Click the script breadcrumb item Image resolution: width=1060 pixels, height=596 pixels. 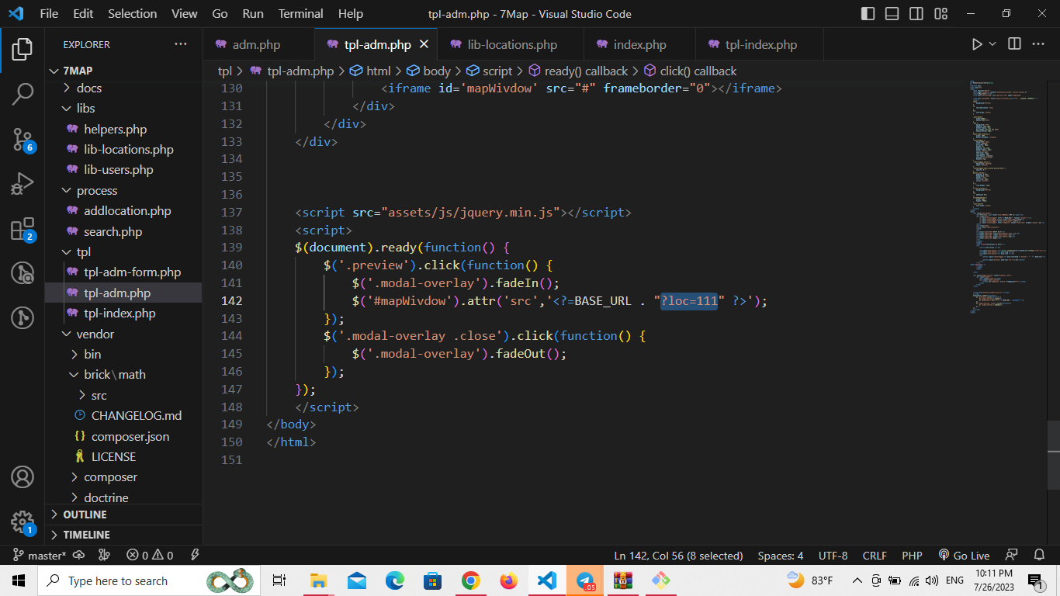click(x=489, y=71)
